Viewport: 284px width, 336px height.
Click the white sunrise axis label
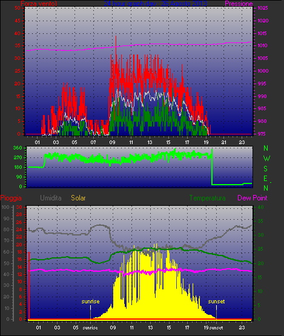pyautogui.click(x=90, y=328)
